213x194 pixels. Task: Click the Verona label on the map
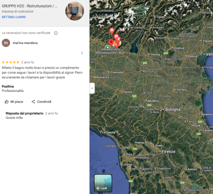point(155,55)
